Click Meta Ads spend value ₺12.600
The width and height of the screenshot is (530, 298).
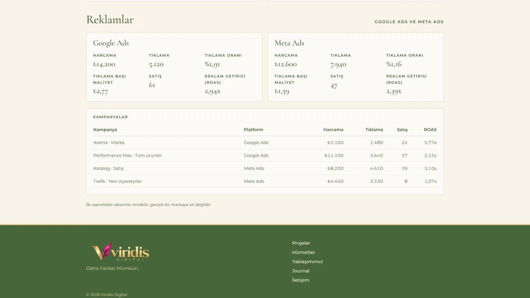tap(286, 64)
